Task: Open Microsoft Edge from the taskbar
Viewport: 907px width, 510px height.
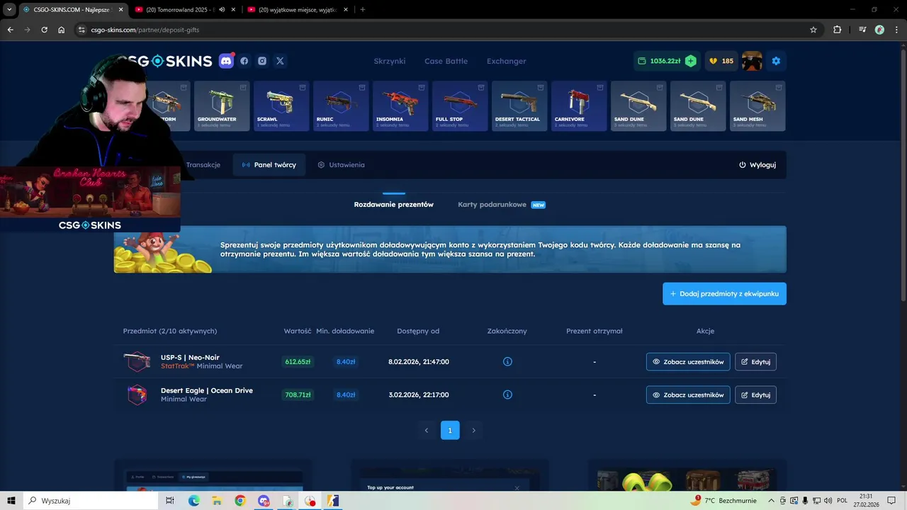Action: click(194, 501)
